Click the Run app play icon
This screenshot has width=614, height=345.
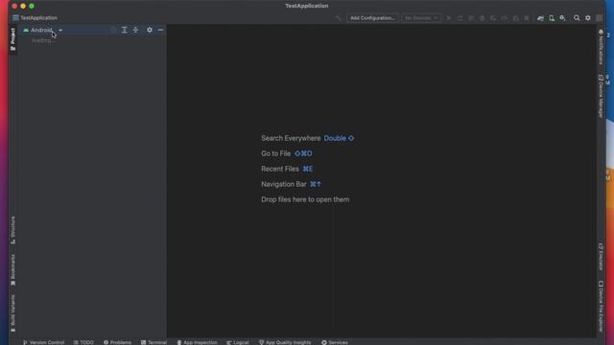(x=449, y=18)
